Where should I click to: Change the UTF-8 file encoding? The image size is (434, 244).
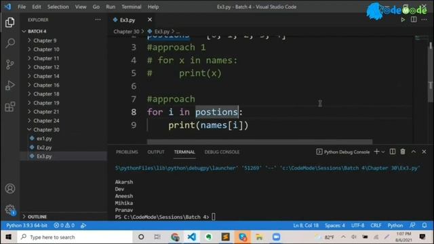357,226
